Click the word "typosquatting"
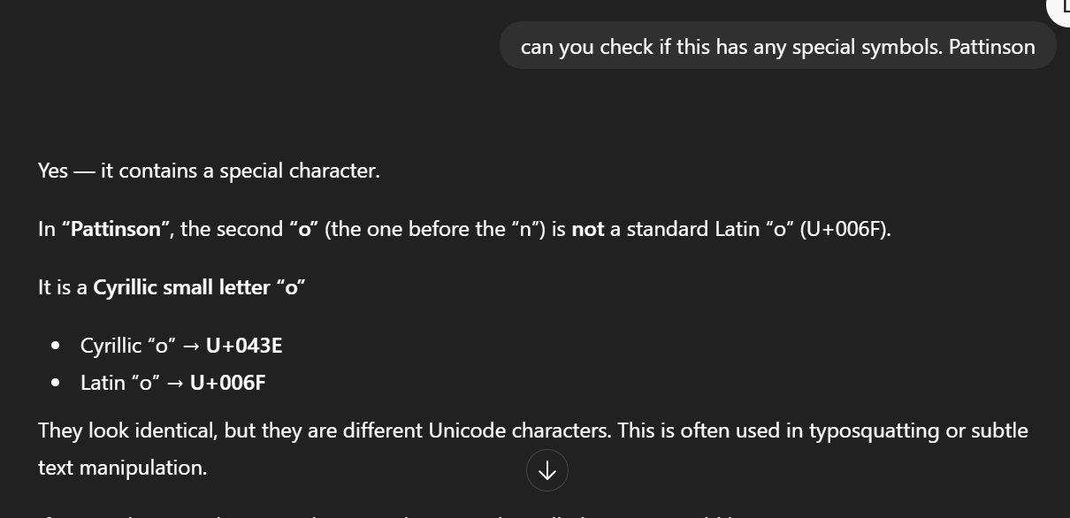Viewport: 1070px width, 518px height. point(874,430)
